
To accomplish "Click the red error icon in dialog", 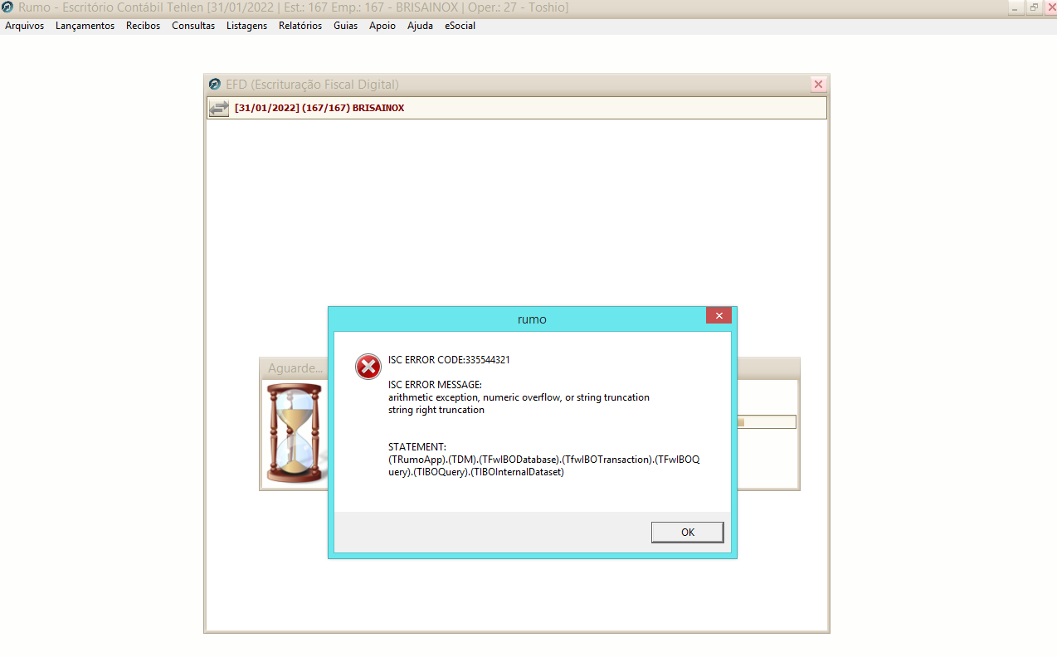I will [x=368, y=367].
